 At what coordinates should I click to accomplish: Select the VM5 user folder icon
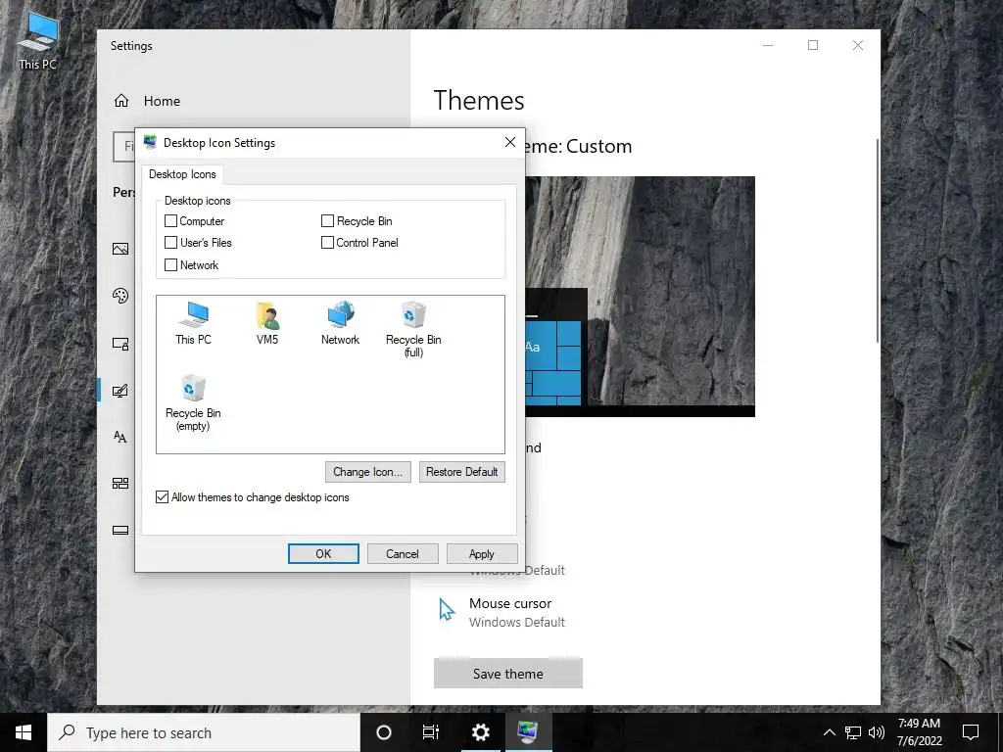267,323
